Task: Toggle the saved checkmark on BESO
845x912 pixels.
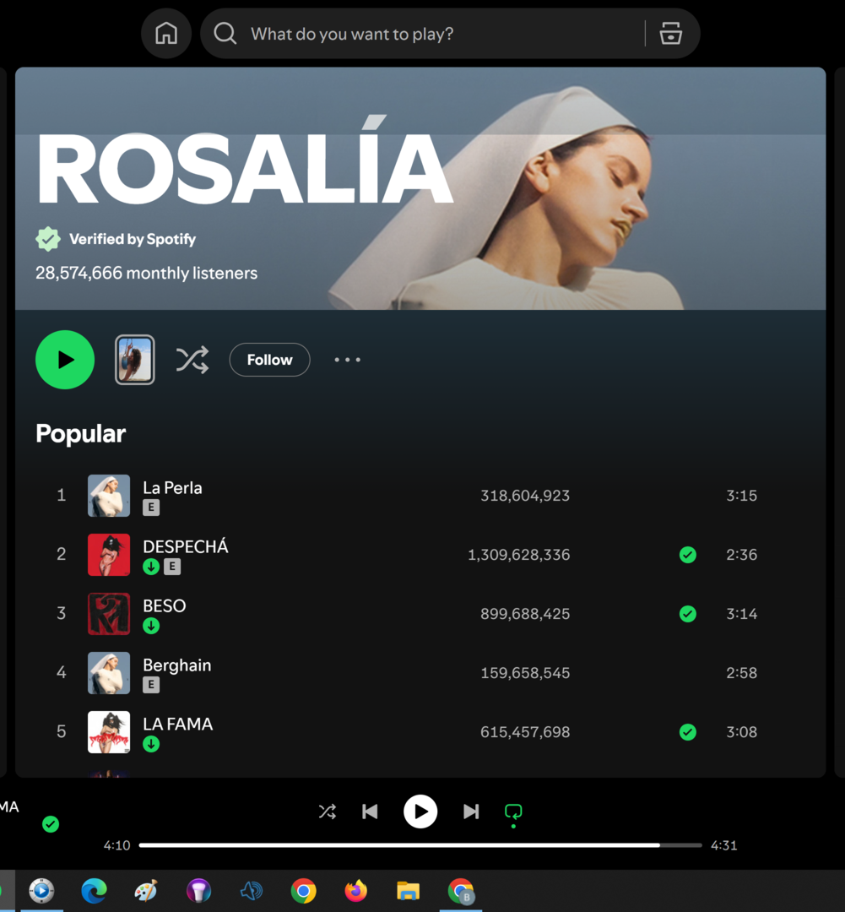Action: 688,614
